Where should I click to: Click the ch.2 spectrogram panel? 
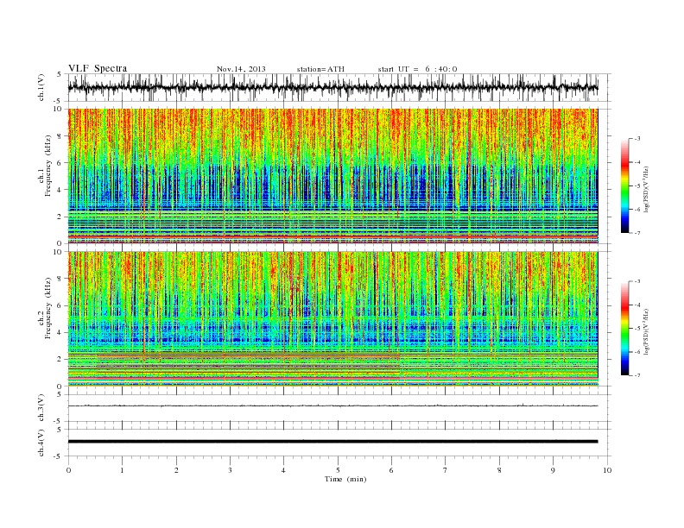[332, 319]
